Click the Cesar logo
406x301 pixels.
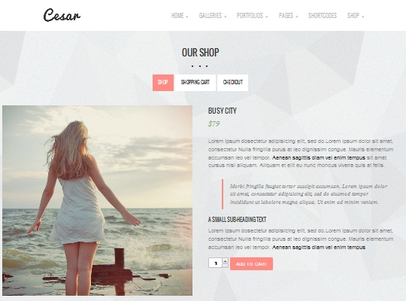[x=62, y=15]
